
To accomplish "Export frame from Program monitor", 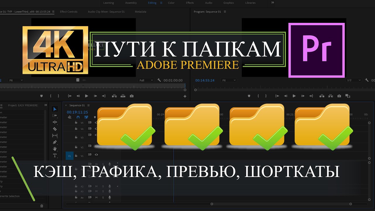I will [x=339, y=96].
